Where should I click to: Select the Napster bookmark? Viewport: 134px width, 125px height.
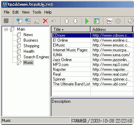click(x=59, y=69)
